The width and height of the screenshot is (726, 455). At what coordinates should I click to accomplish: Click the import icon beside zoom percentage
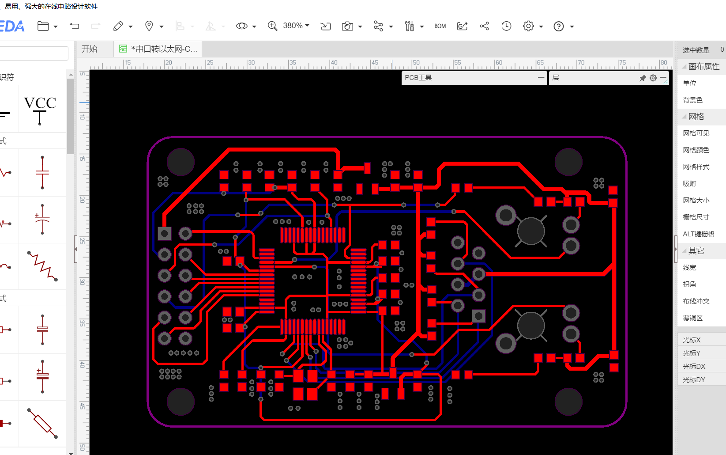click(326, 26)
